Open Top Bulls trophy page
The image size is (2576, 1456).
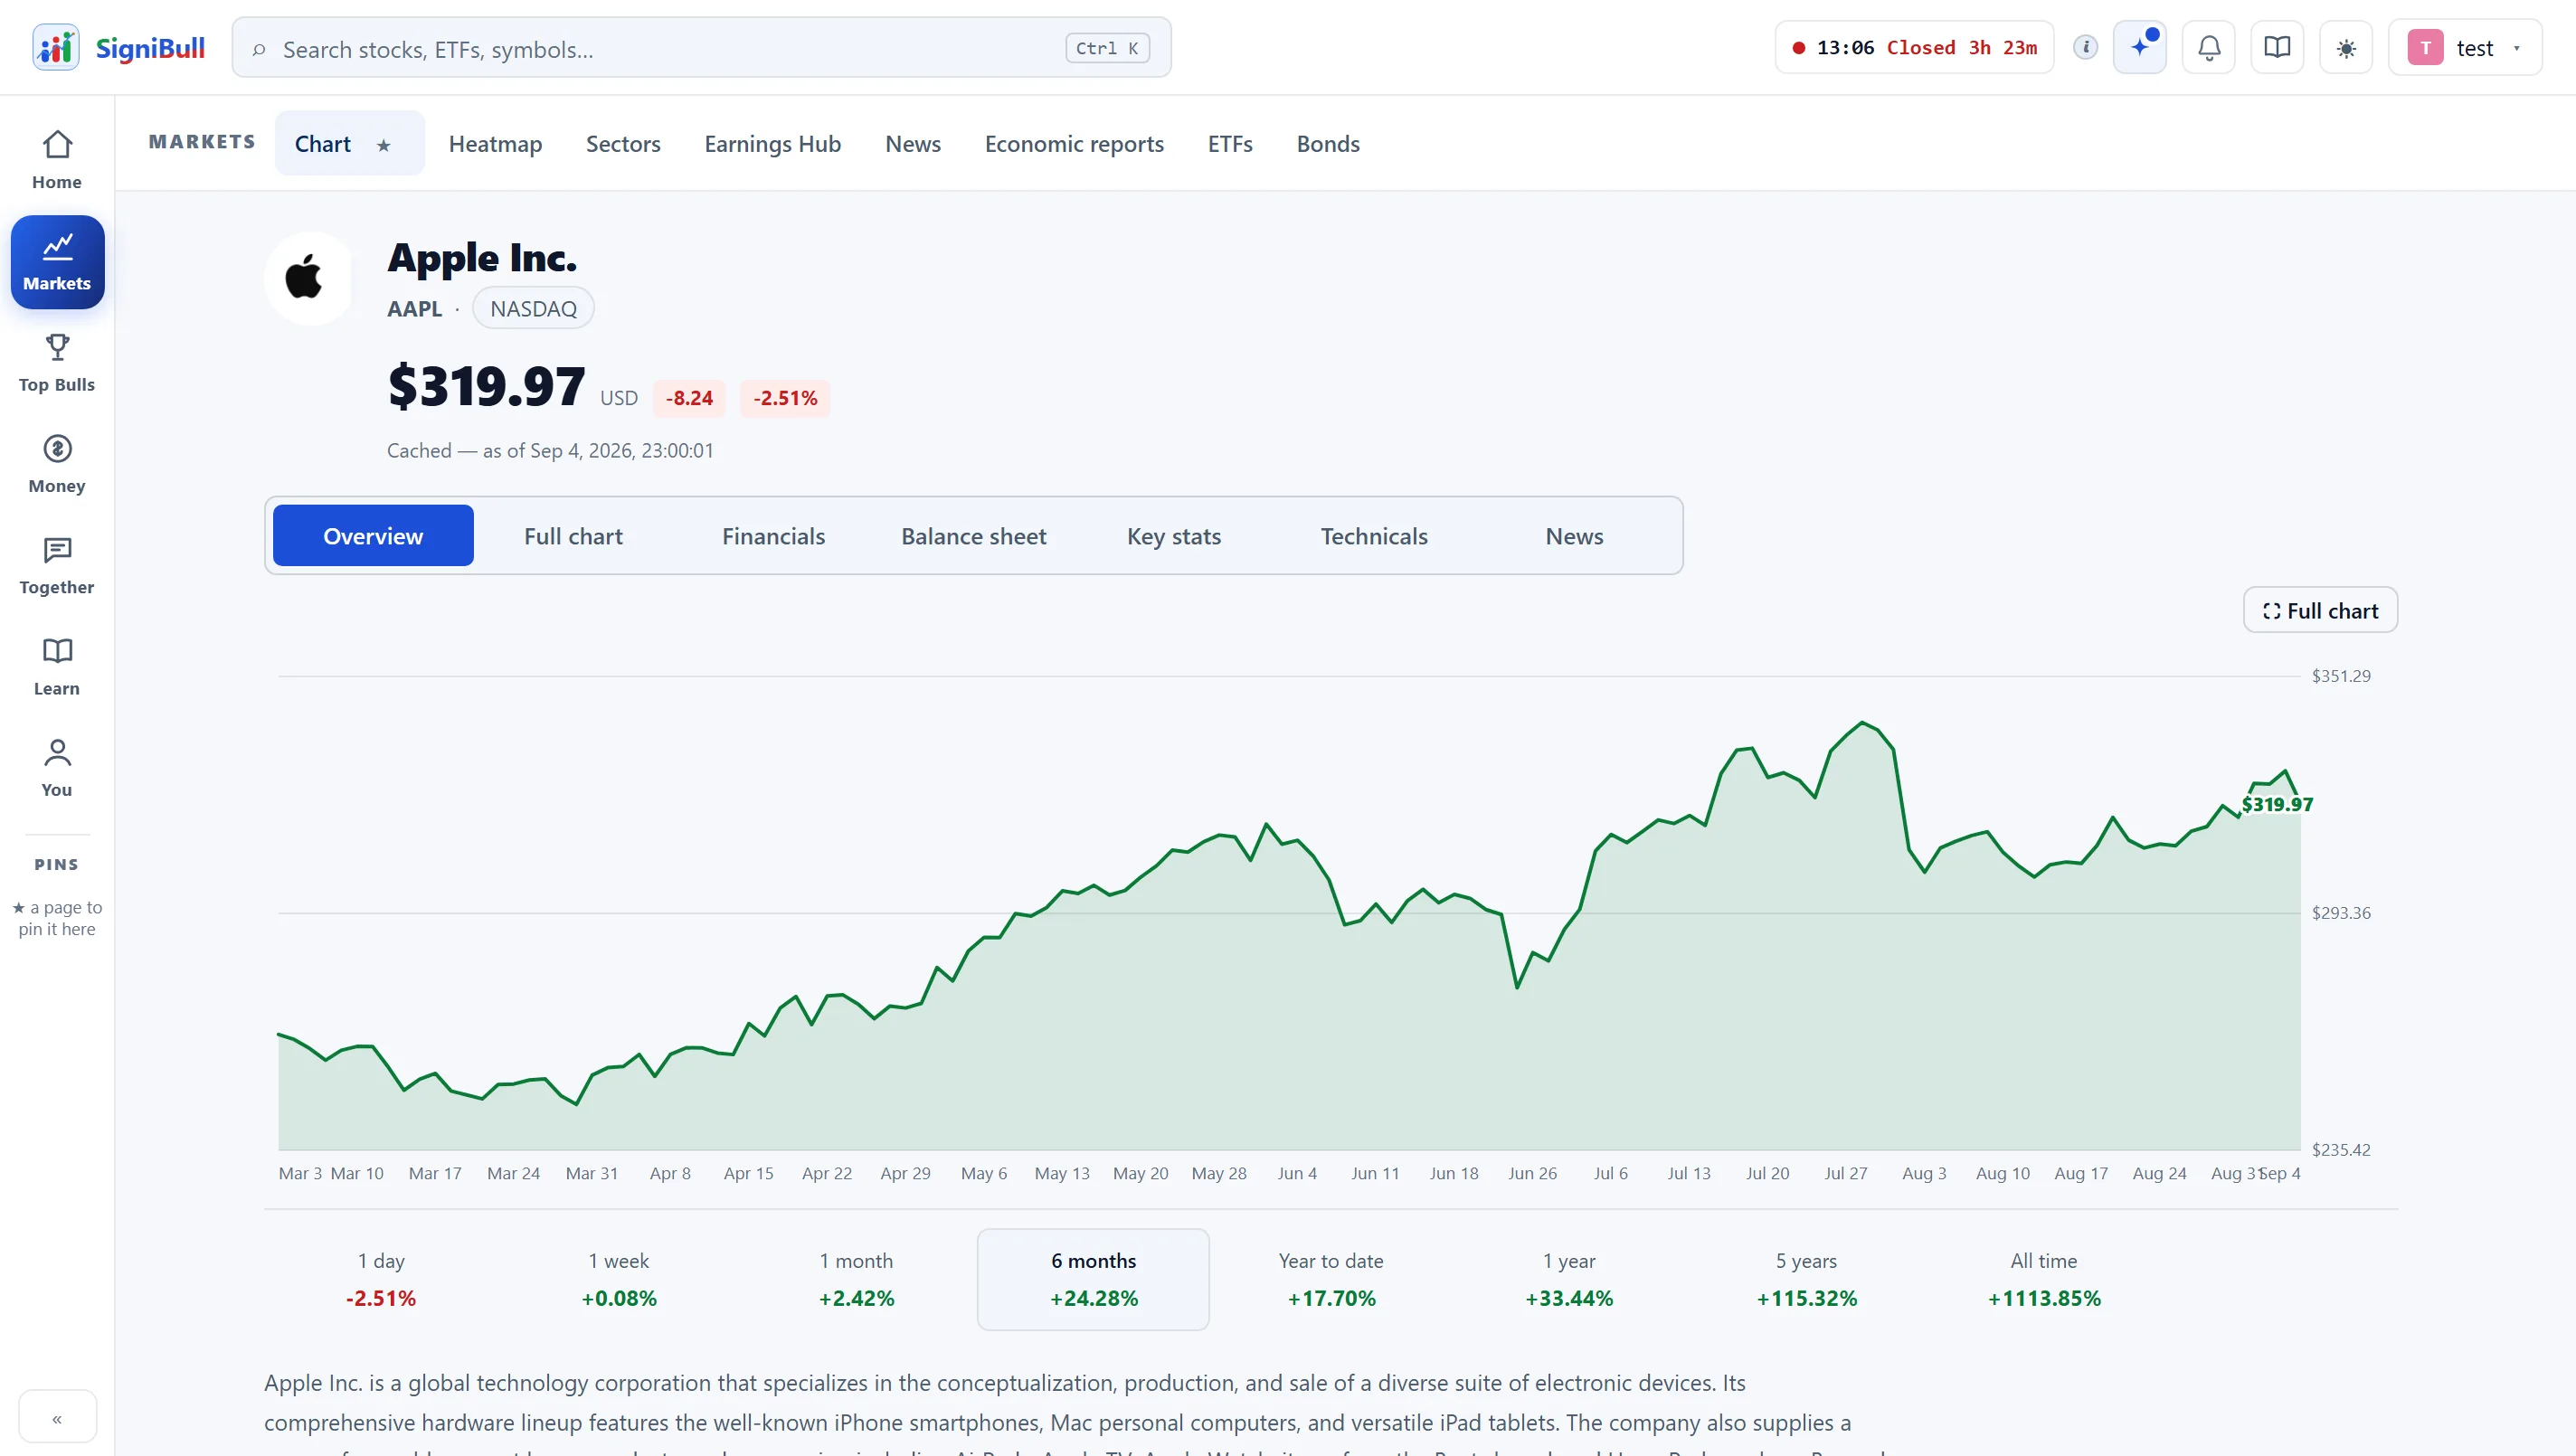pos(57,363)
